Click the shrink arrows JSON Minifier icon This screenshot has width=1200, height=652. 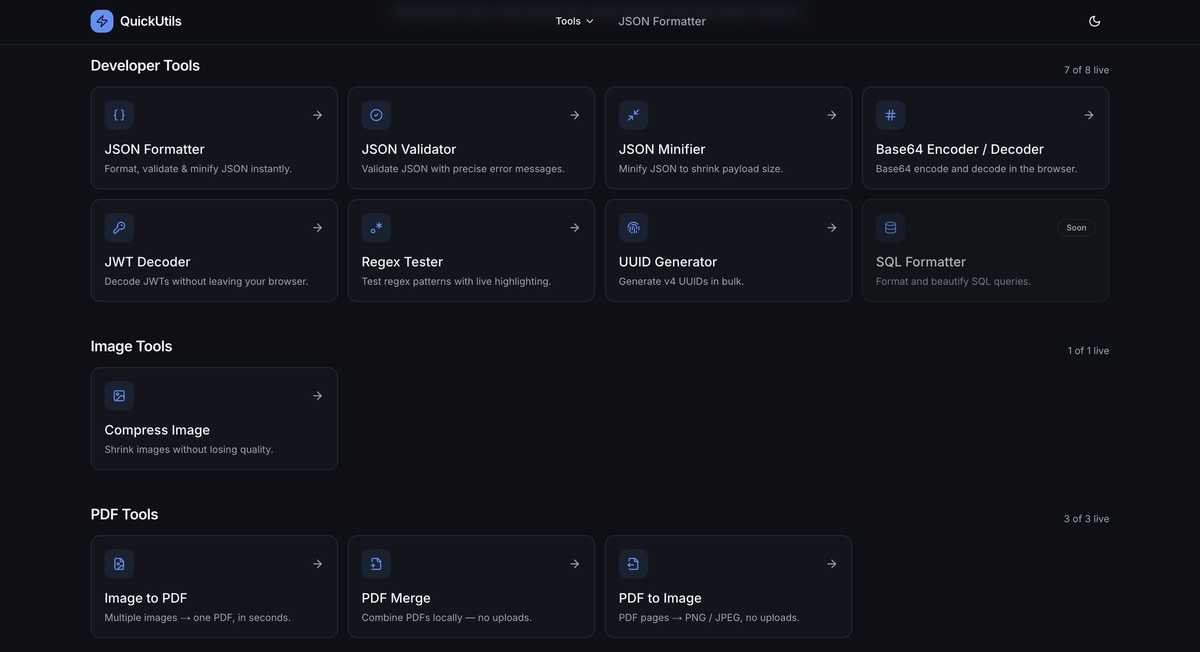coord(633,115)
